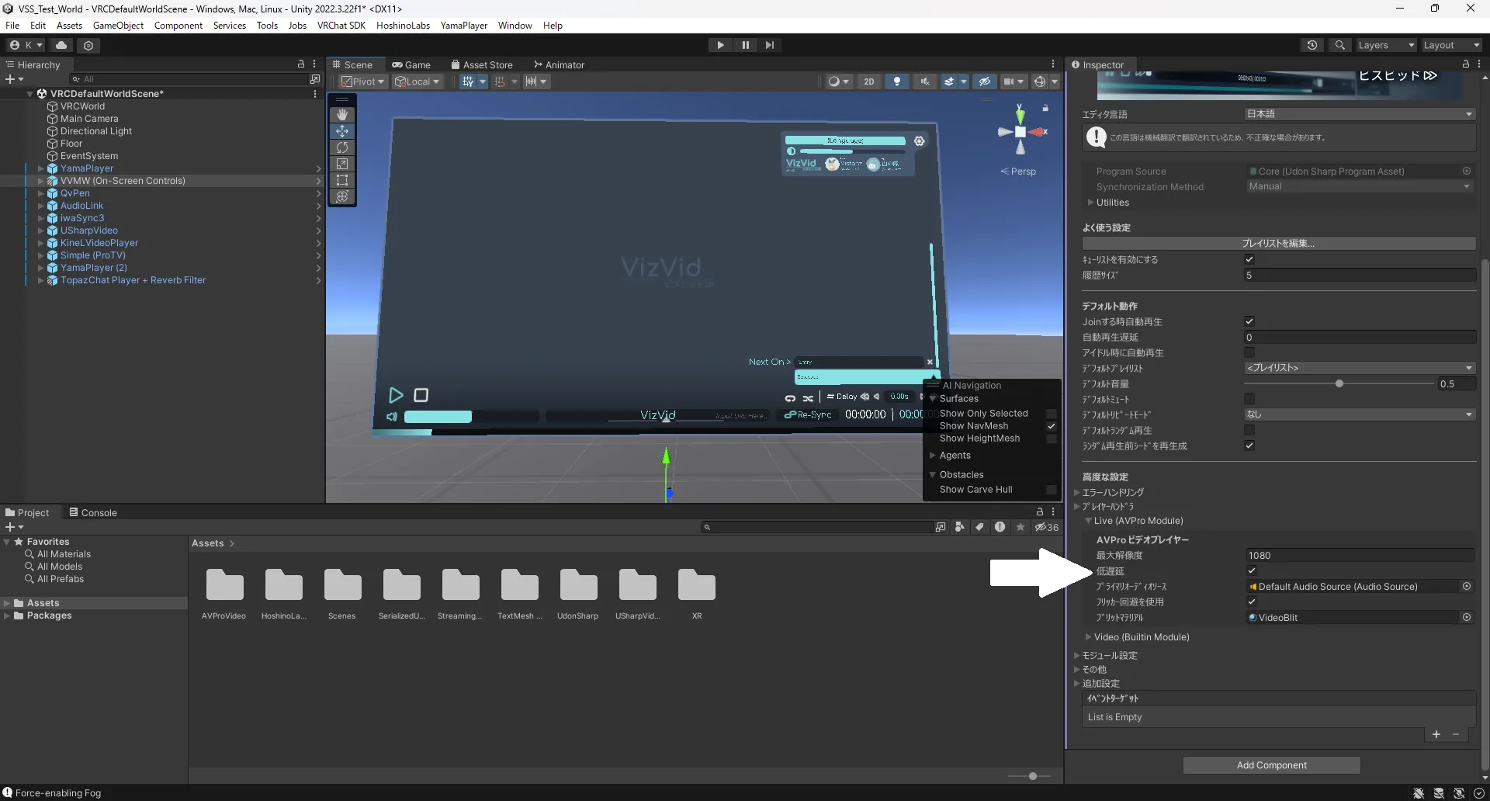Open the HoshinoLabs menu
Image resolution: width=1490 pixels, height=801 pixels.
pyautogui.click(x=403, y=26)
